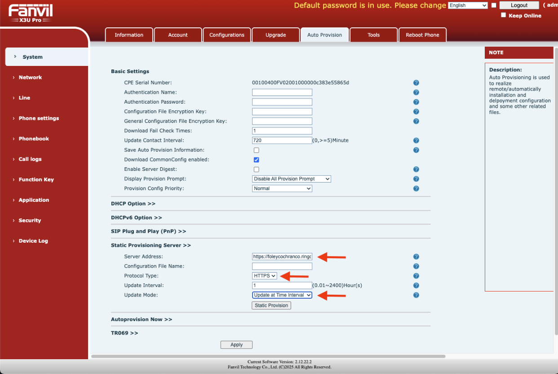Check the Keep Online box
The width and height of the screenshot is (558, 374).
(x=504, y=15)
